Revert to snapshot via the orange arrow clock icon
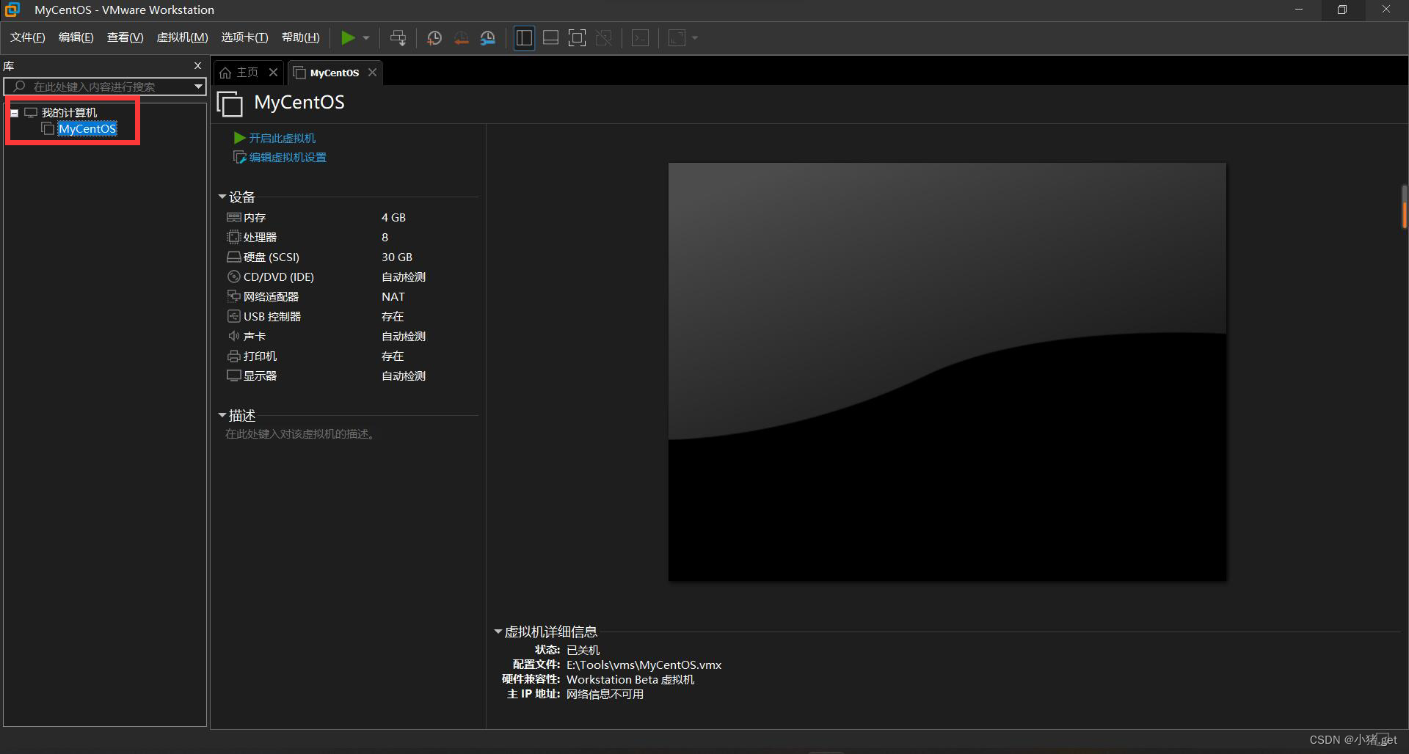Viewport: 1409px width, 754px height. pos(461,38)
